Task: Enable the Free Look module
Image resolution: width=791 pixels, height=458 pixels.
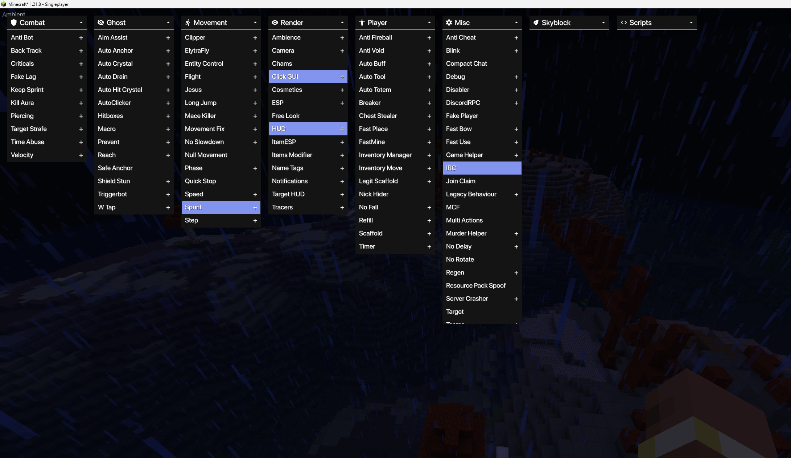Action: click(308, 116)
